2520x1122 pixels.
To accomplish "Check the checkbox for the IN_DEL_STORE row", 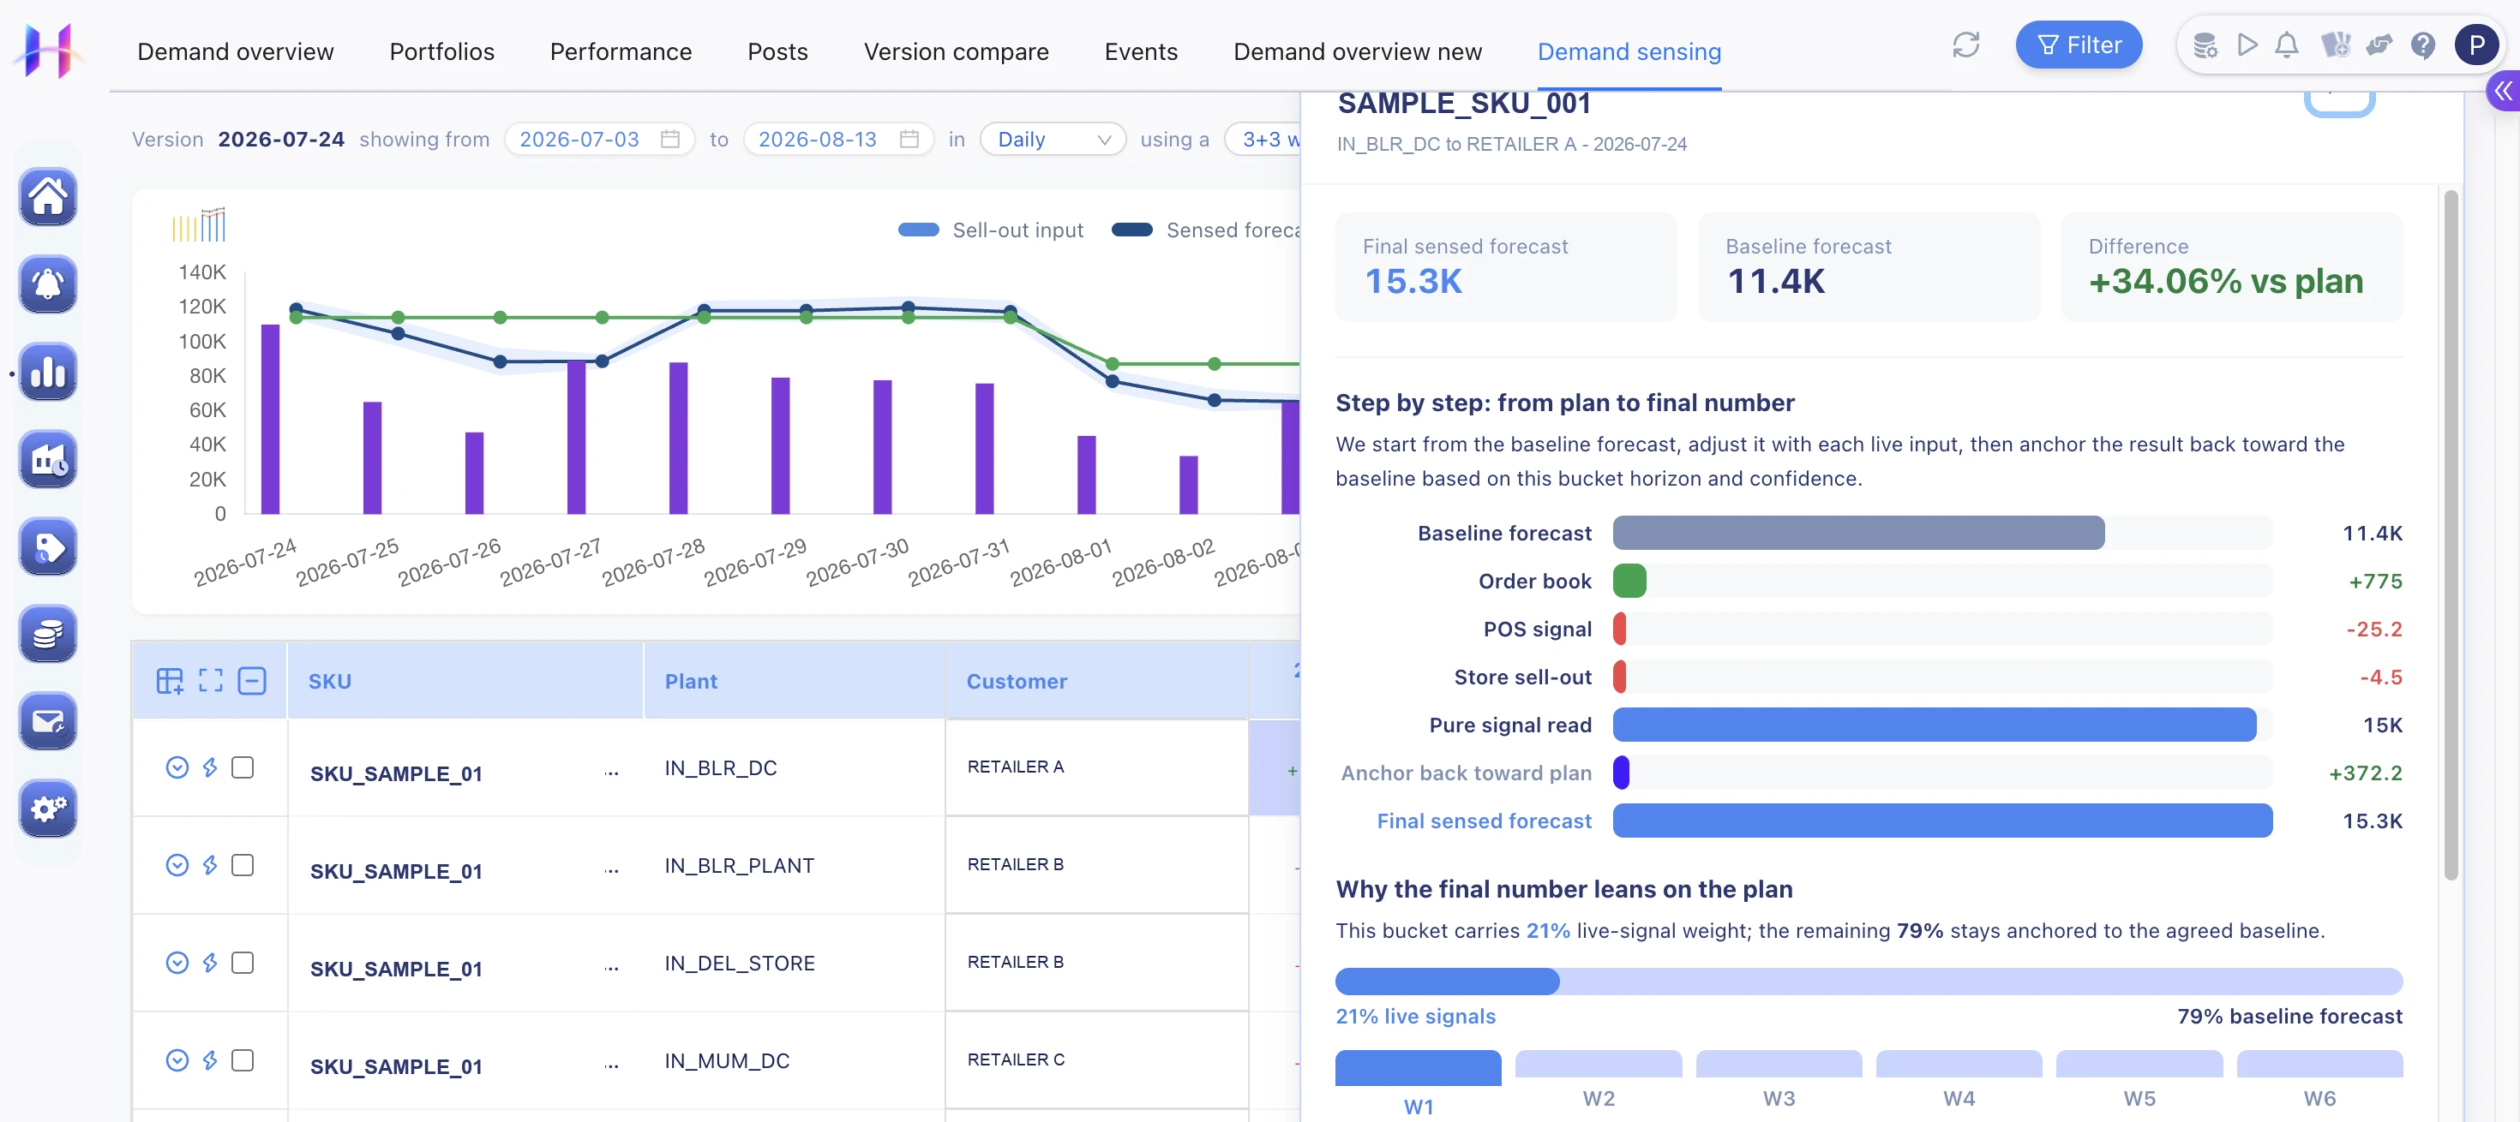I will [x=243, y=963].
